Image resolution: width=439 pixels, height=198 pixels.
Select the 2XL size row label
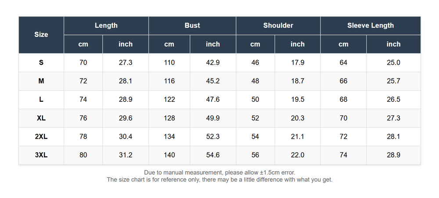tap(41, 137)
